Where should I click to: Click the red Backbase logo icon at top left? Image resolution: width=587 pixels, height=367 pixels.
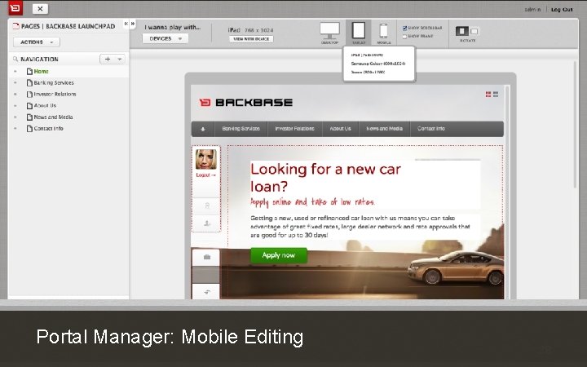click(15, 8)
